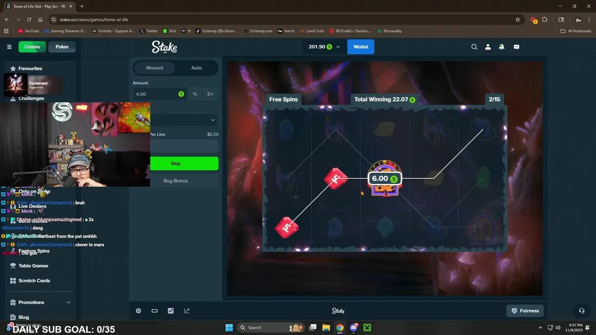Open the Stake search icon
The image size is (596, 335).
[474, 47]
